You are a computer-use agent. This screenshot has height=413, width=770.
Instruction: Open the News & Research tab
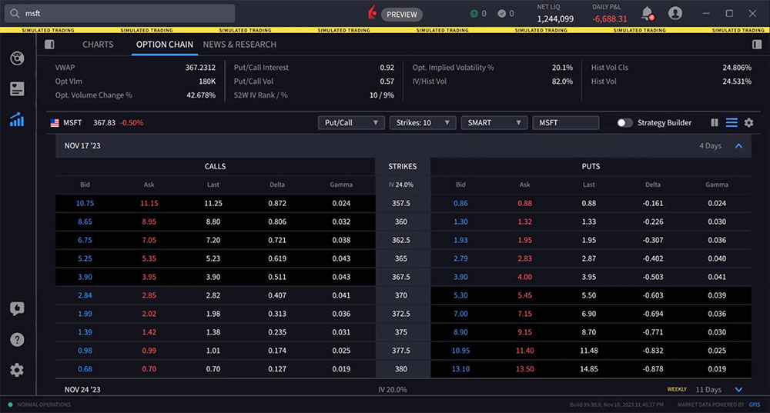[x=239, y=45]
